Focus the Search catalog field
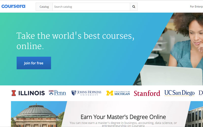The height and width of the screenshot is (127, 203). (91, 7)
